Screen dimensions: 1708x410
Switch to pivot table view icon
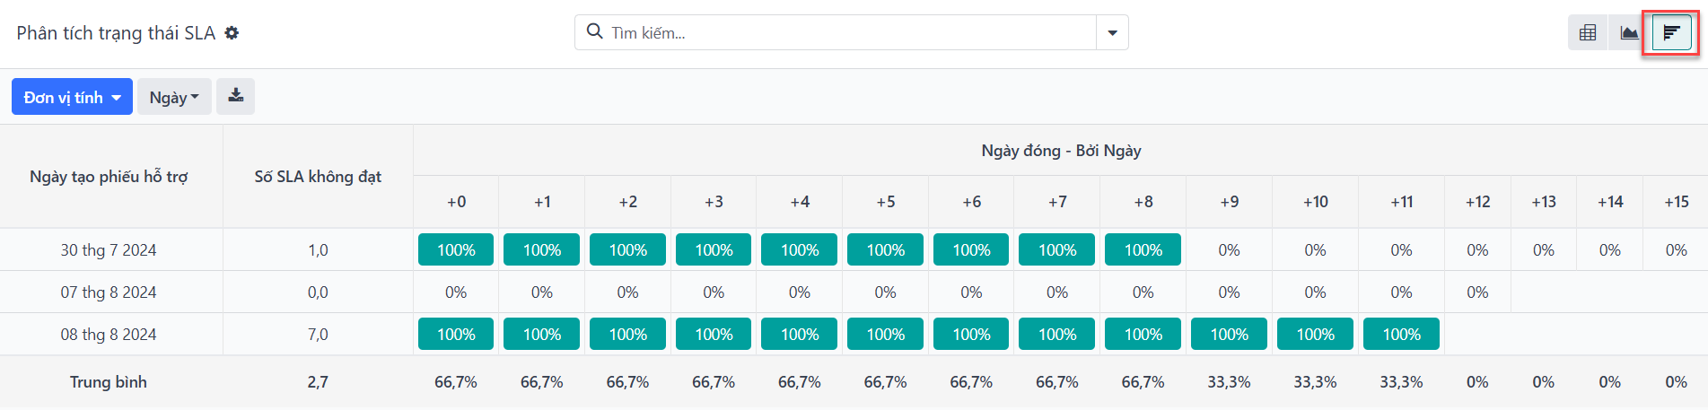(x=1588, y=33)
